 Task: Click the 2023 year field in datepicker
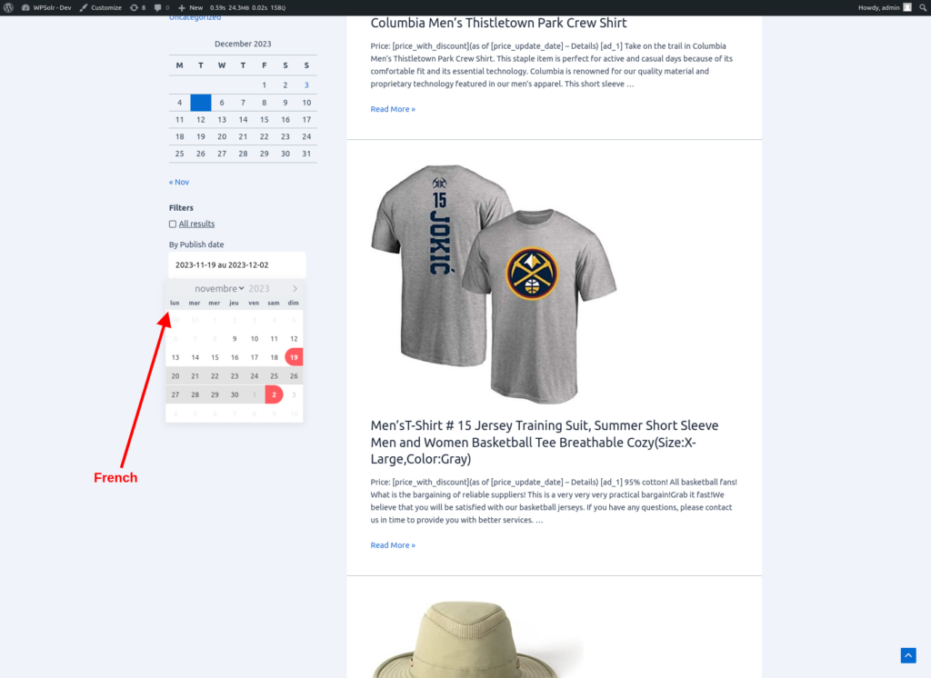259,288
